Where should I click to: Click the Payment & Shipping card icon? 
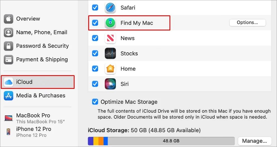click(x=8, y=60)
